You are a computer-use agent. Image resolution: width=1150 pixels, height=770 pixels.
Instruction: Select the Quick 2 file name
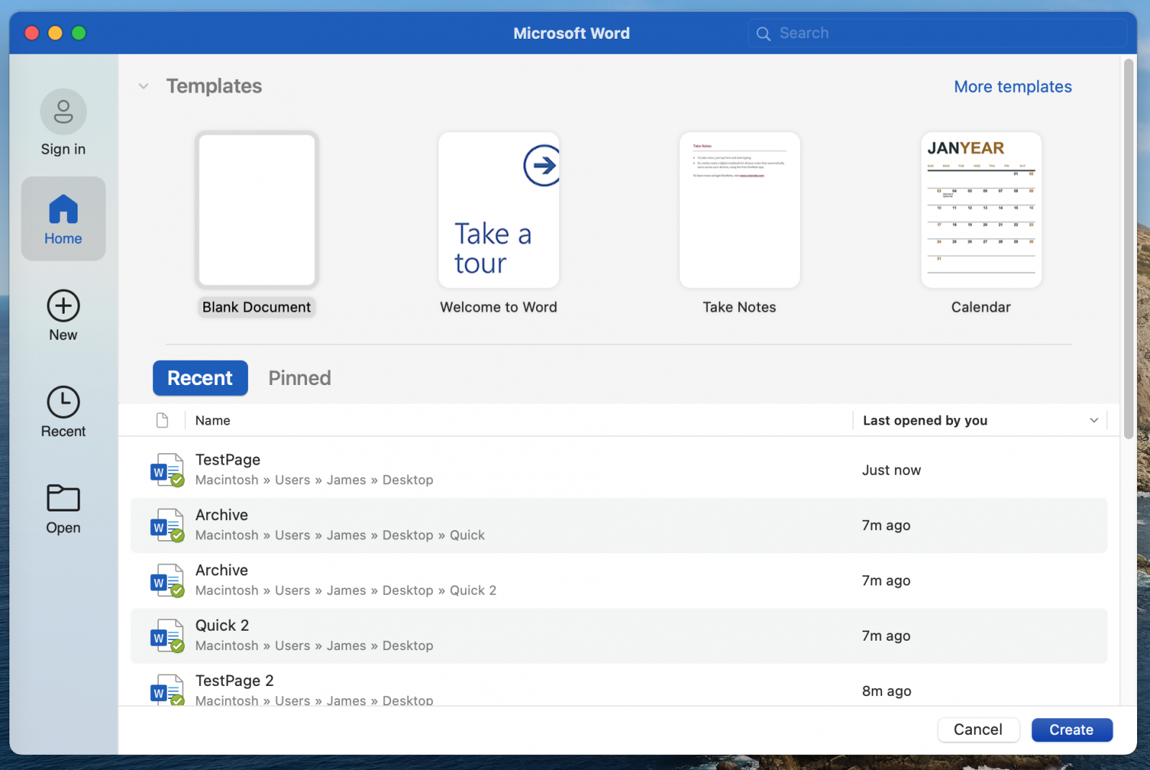point(222,626)
